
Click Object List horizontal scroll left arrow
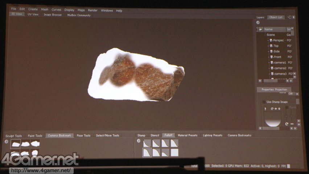coord(260,81)
